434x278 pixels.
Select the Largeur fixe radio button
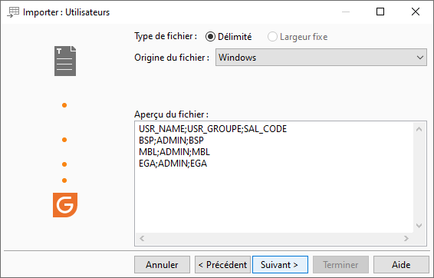point(272,37)
